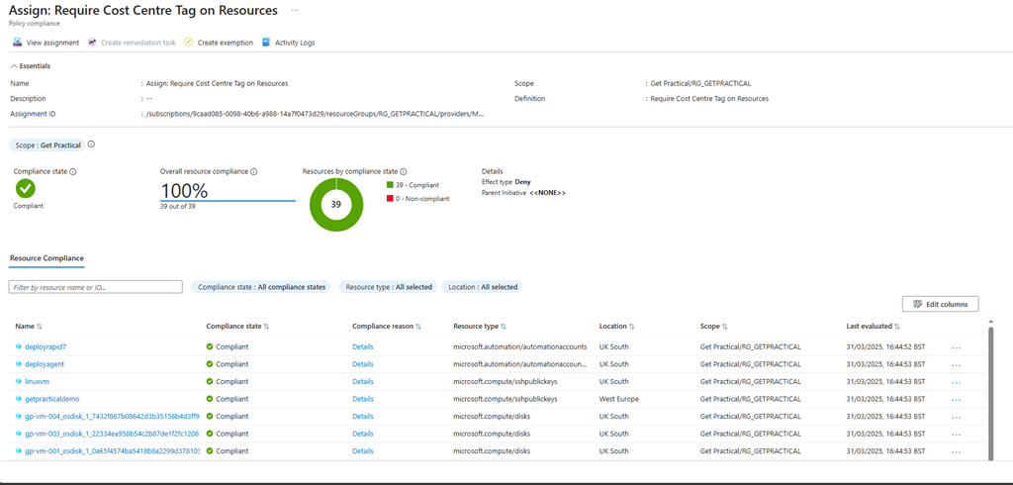Open Details link for linuxvm row
The height and width of the screenshot is (485, 1013).
click(x=362, y=382)
